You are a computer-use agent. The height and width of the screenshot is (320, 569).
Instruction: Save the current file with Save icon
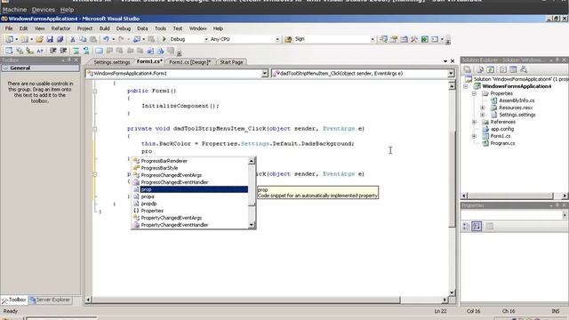click(x=50, y=39)
